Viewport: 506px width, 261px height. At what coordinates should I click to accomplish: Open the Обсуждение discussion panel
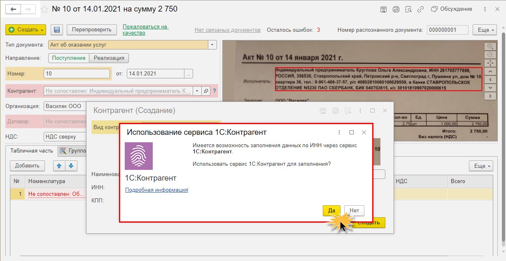point(451,9)
